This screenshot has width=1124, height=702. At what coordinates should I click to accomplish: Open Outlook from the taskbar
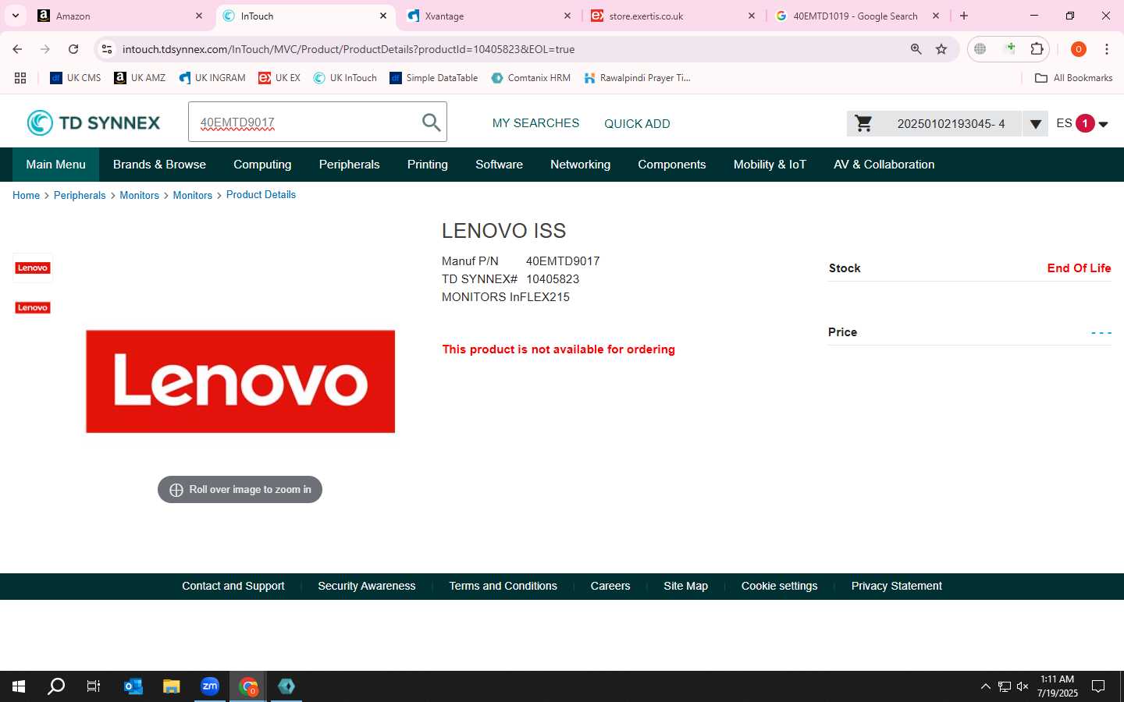[x=133, y=686]
